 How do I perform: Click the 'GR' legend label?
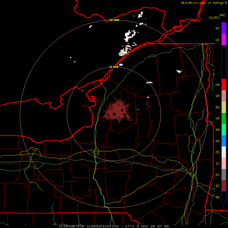click(x=218, y=96)
